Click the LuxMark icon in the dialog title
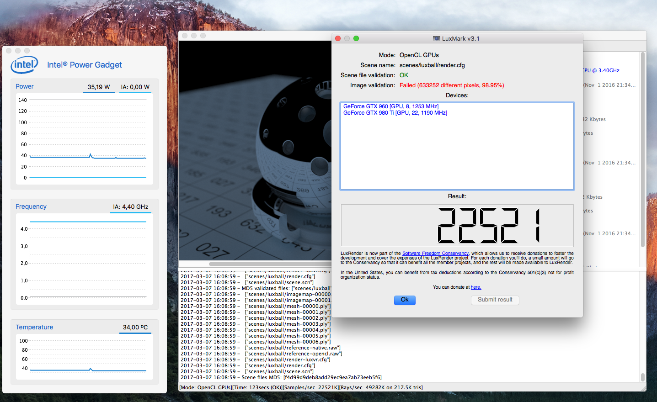 [x=437, y=39]
